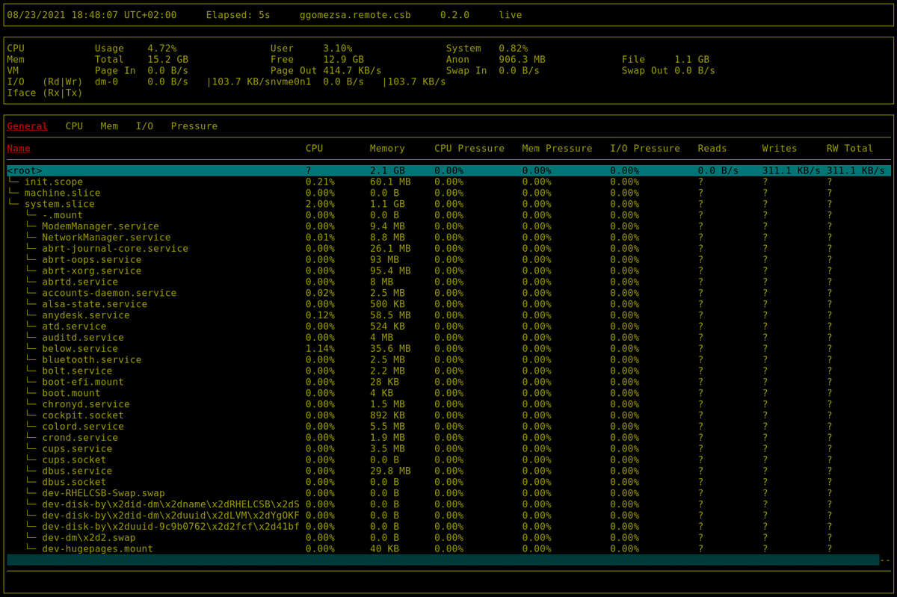Select NetworkManager.service row
Screen dimensions: 897x597
(449, 238)
